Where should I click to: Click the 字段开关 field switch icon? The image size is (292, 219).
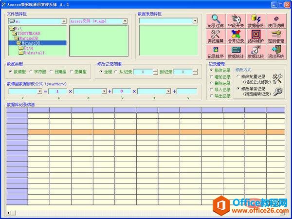(236, 21)
